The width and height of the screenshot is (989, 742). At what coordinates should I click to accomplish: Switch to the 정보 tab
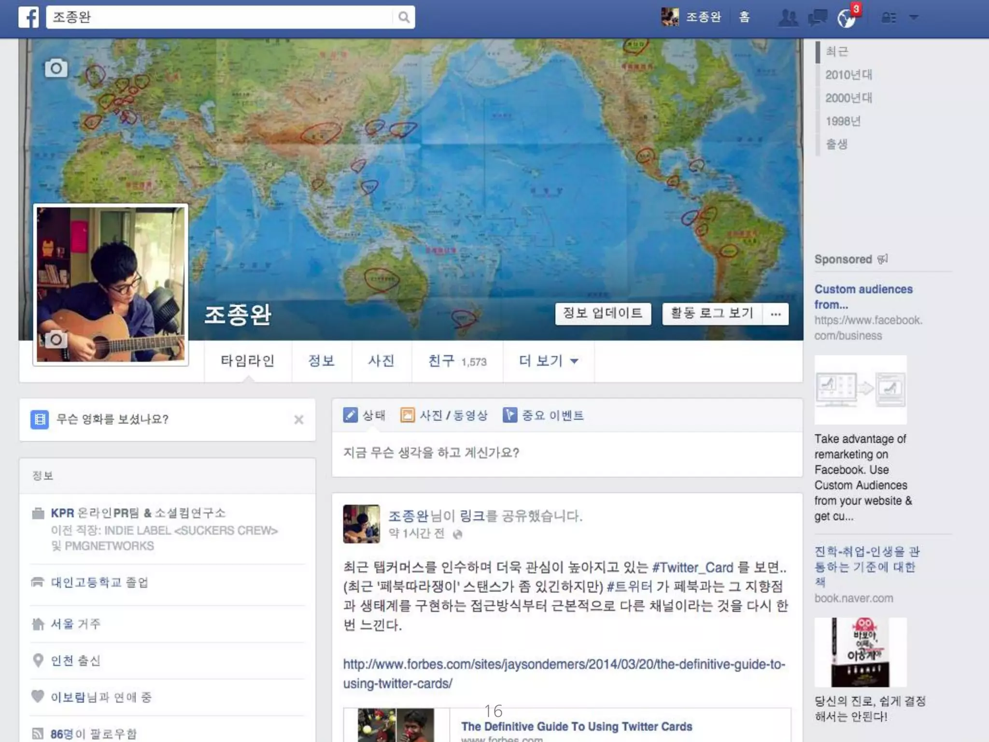[x=321, y=361]
